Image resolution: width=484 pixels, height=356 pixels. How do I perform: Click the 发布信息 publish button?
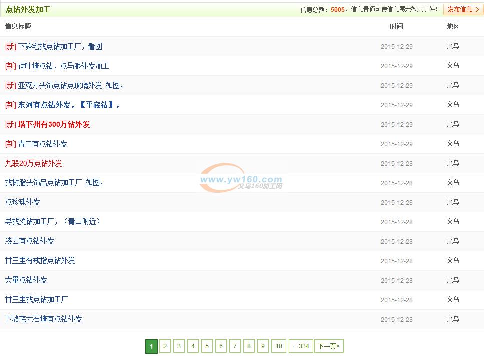coord(463,9)
